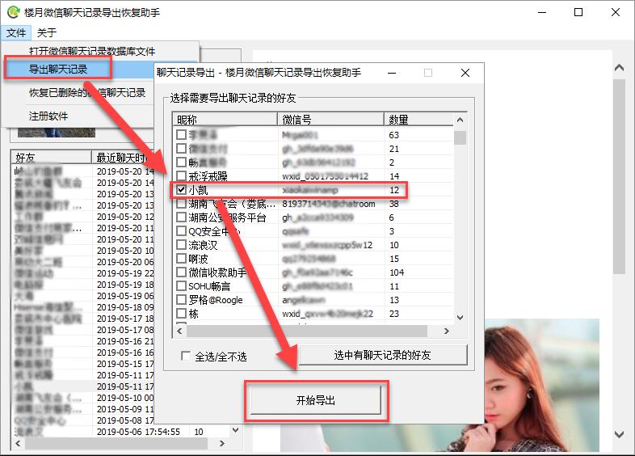Viewport: 635px width, 456px height.
Task: Check the 罗格@Roogle checkbox
Action: pos(182,300)
